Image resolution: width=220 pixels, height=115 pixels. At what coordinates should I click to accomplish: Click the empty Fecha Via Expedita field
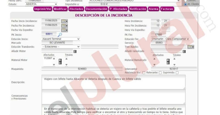[51, 30]
